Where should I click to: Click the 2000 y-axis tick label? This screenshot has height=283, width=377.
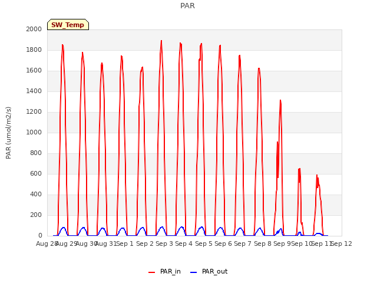[x=34, y=29]
